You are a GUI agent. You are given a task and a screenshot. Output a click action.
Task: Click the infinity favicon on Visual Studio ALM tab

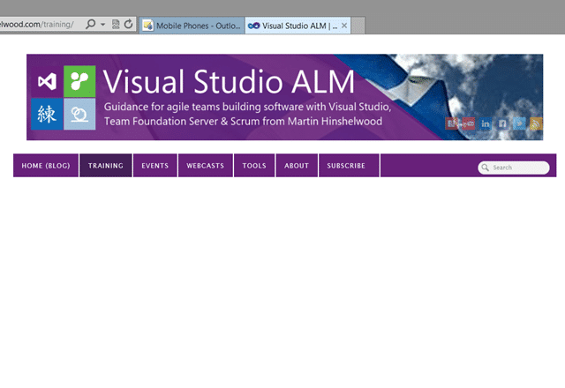click(253, 26)
